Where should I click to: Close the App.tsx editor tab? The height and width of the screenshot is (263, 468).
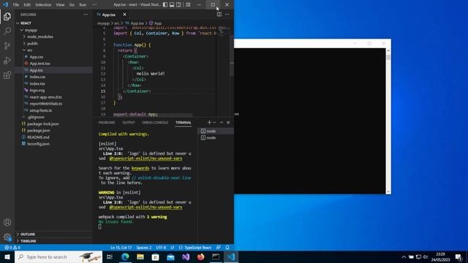[124, 15]
